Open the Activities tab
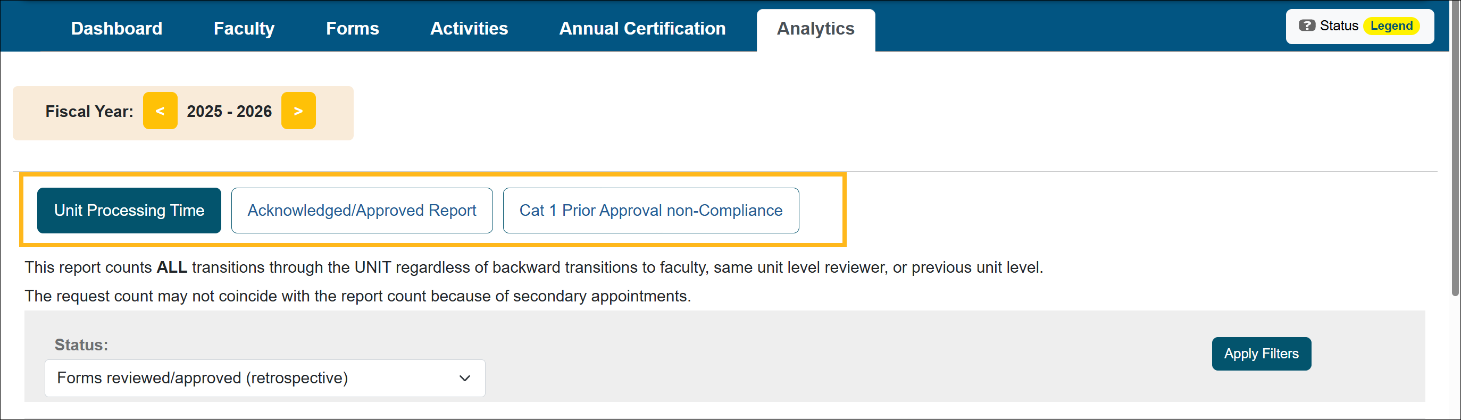 469,28
